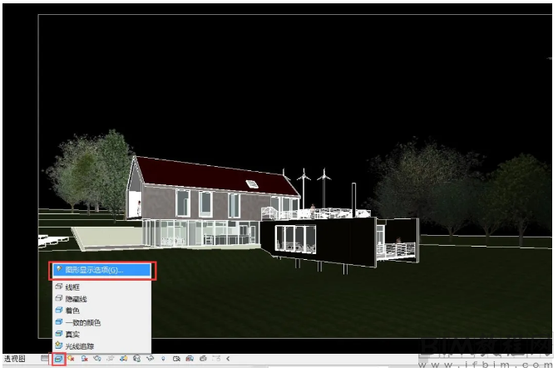The image size is (558, 372).
Task: Click the reveal constraints icon
Action: [216, 359]
